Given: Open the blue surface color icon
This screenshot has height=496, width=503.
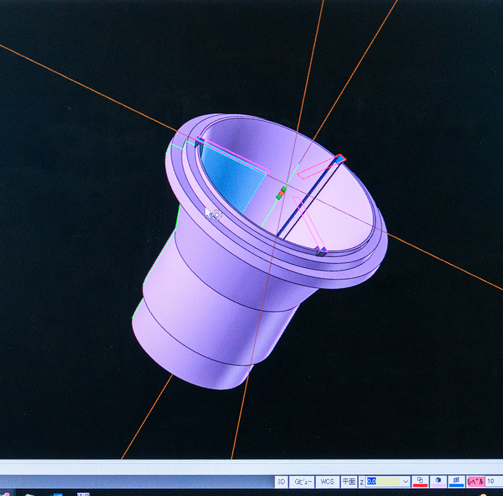Looking at the screenshot, I should click(456, 482).
